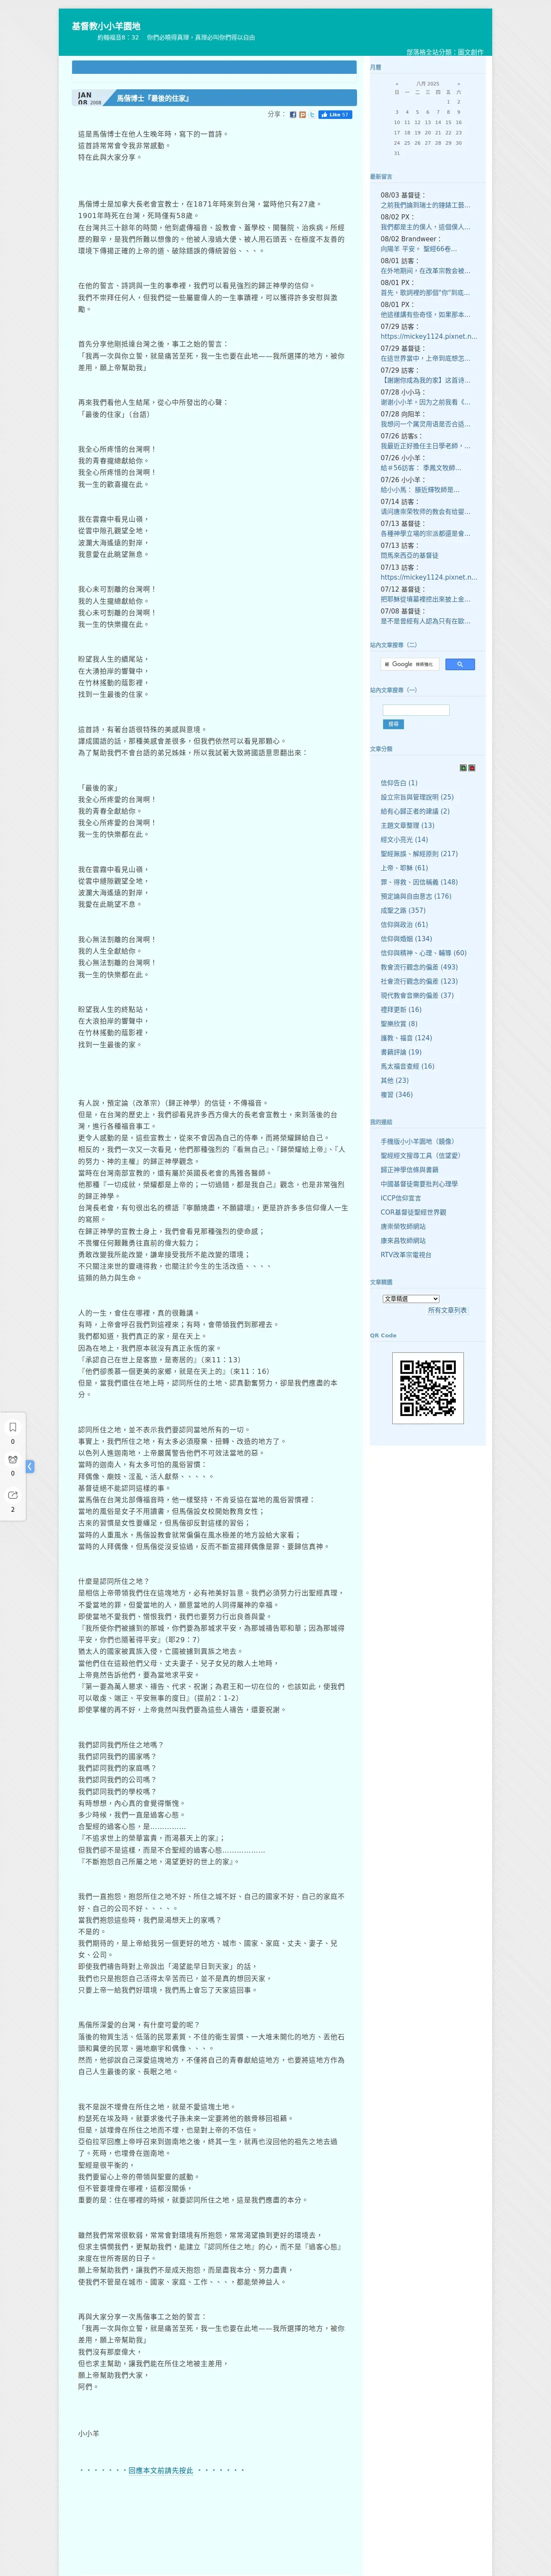Click the blue Google search magnifier button
Image resolution: width=551 pixels, height=2576 pixels.
(x=460, y=664)
